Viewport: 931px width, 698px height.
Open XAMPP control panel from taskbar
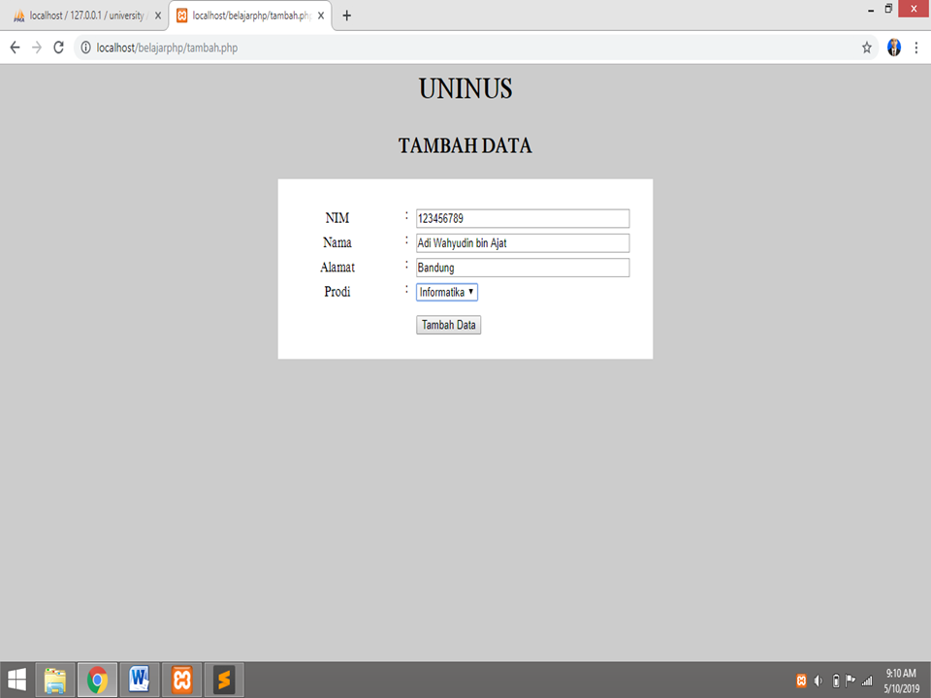[182, 680]
